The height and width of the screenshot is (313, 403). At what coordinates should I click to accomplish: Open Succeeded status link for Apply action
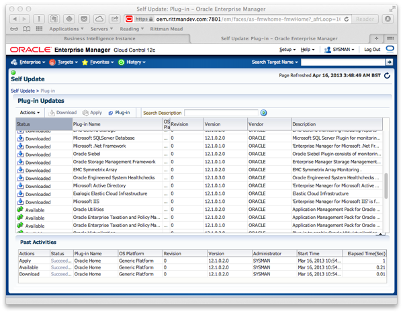point(61,261)
